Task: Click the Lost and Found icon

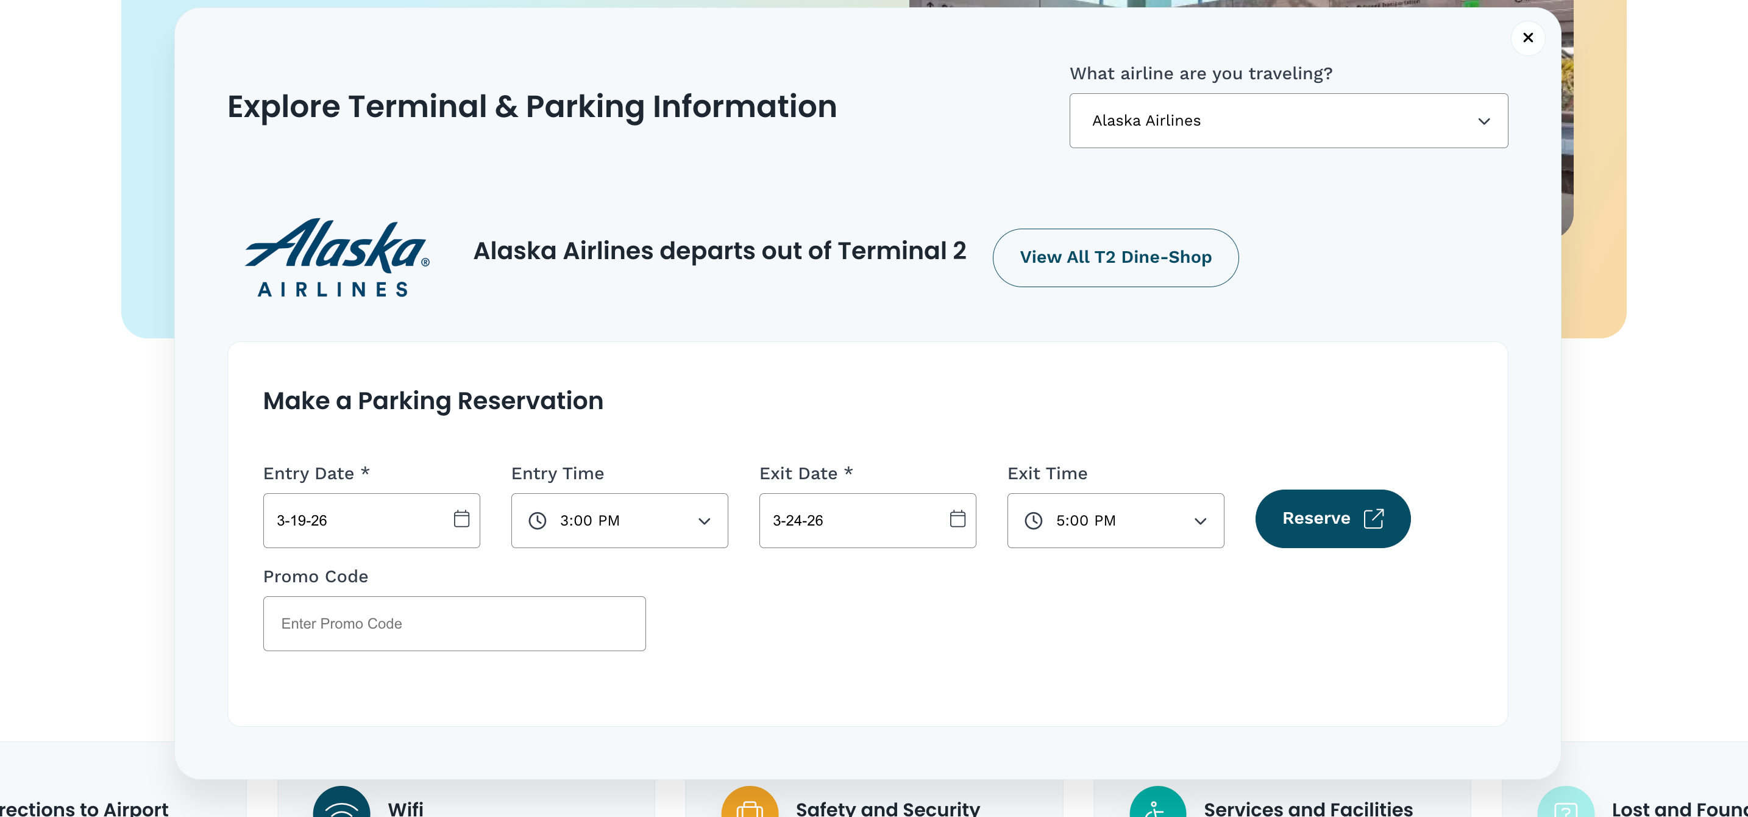Action: 1566,808
